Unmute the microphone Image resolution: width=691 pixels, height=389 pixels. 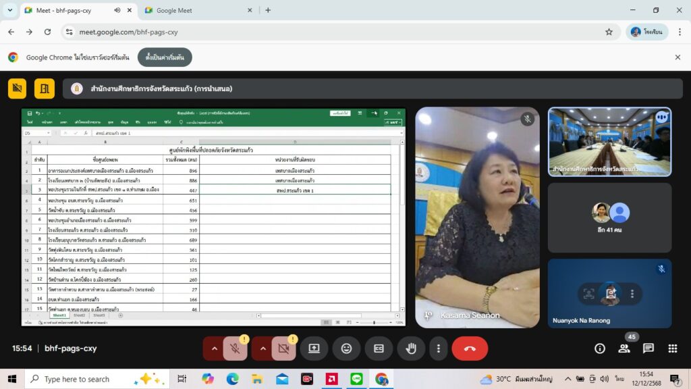tap(235, 348)
